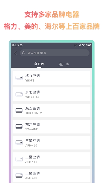Screen dimensions: 103x183
Task: Open the 东芝 空调 WH-L11SE entry
Action: click(51, 94)
